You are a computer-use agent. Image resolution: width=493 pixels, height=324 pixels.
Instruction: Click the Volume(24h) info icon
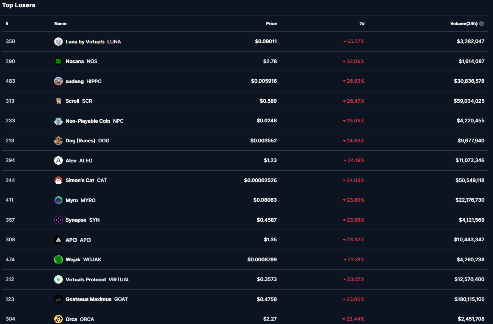(481, 23)
